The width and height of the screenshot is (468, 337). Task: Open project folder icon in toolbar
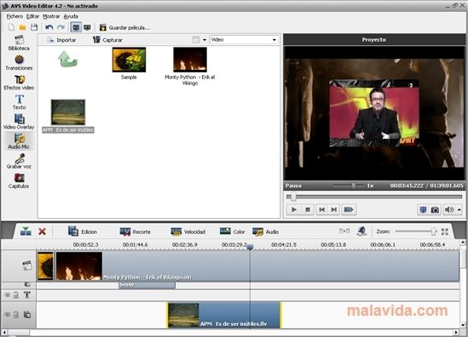click(22, 27)
